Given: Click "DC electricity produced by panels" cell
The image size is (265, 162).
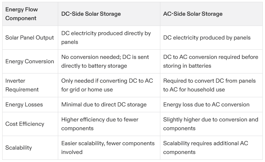Looking at the screenshot, I should (207, 38).
